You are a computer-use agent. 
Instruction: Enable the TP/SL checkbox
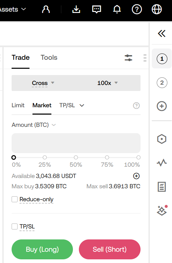(x=15, y=226)
